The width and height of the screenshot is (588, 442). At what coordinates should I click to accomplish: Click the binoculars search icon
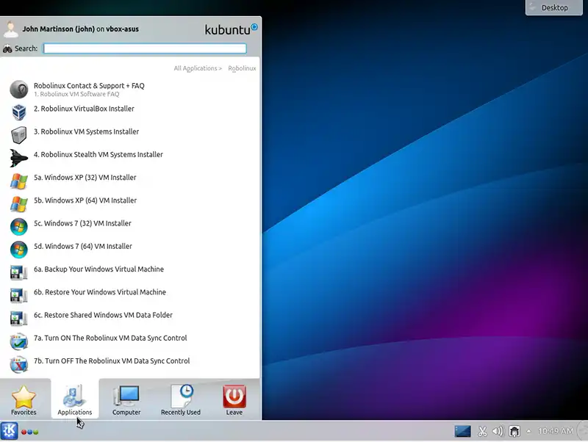point(7,48)
